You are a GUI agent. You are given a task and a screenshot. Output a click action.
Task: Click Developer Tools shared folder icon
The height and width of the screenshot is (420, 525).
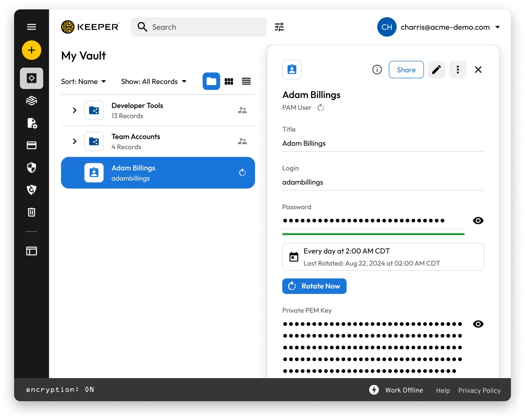coord(94,110)
